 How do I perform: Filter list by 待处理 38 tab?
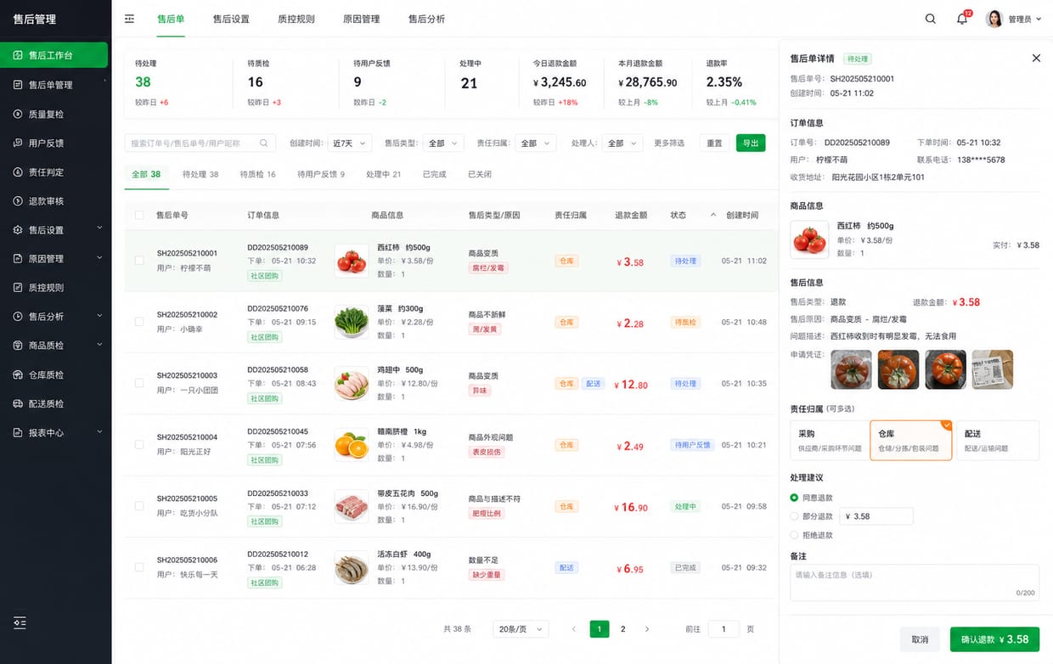(200, 174)
